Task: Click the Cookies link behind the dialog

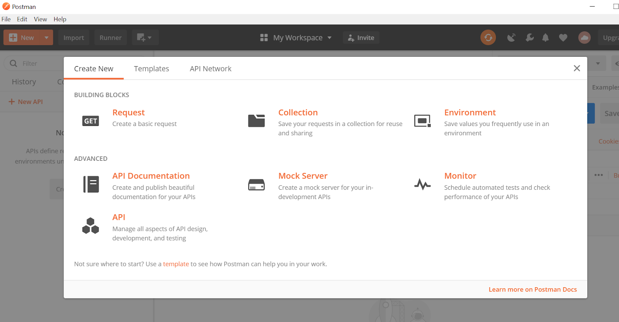Action: [609, 141]
